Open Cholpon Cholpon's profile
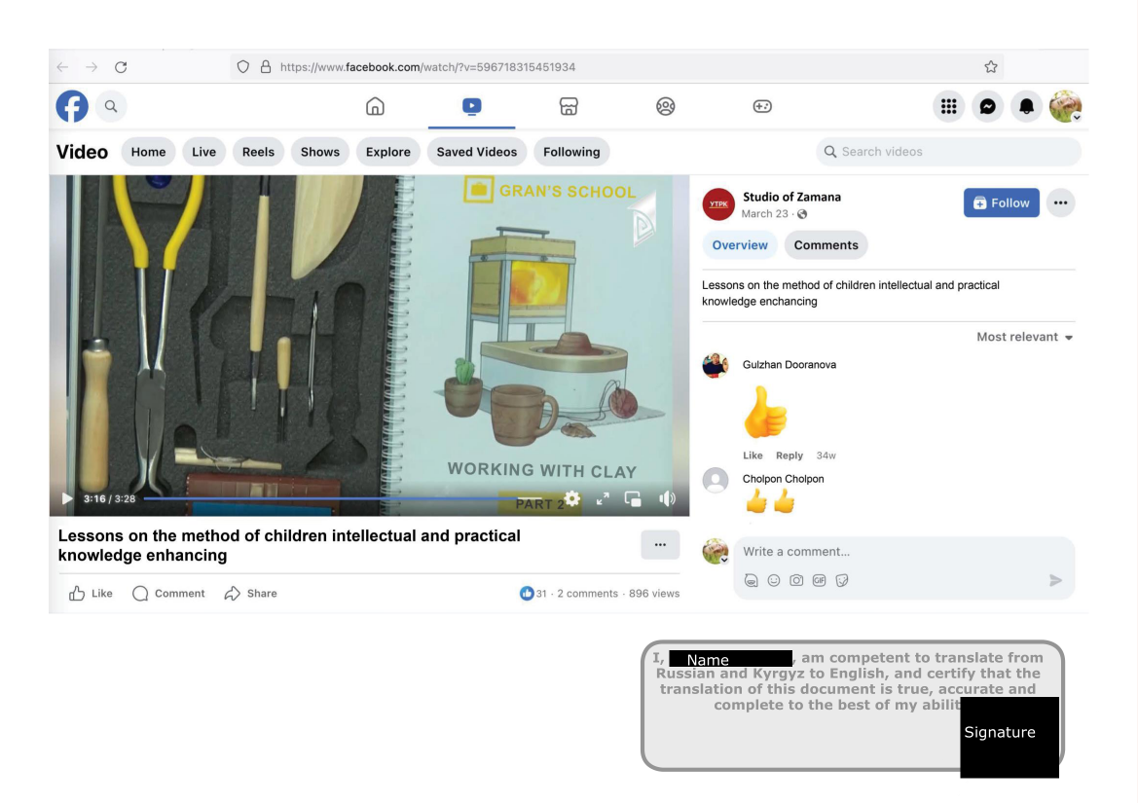This screenshot has width=1138, height=804. [783, 479]
